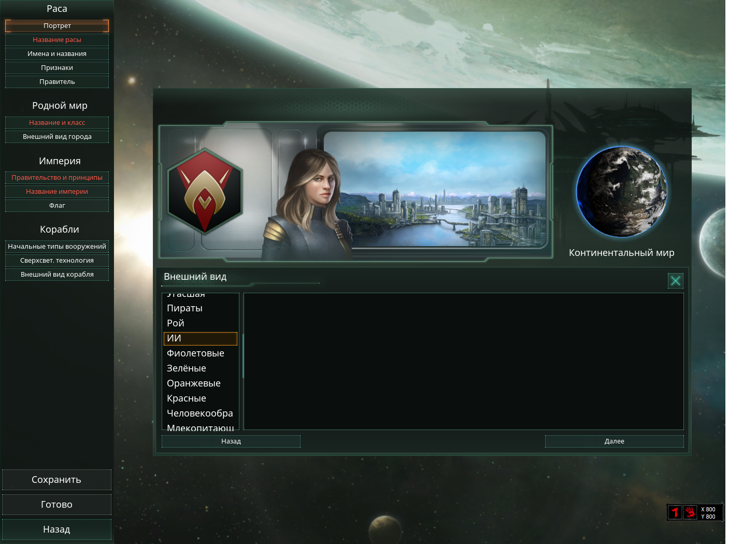Click the city skyline preview image

(x=435, y=190)
